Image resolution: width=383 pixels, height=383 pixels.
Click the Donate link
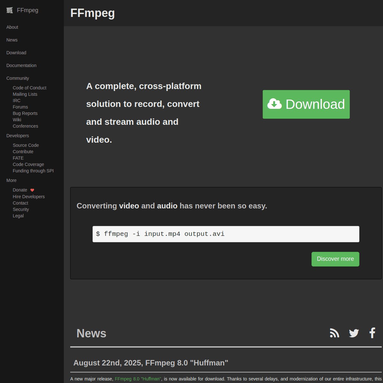20,190
